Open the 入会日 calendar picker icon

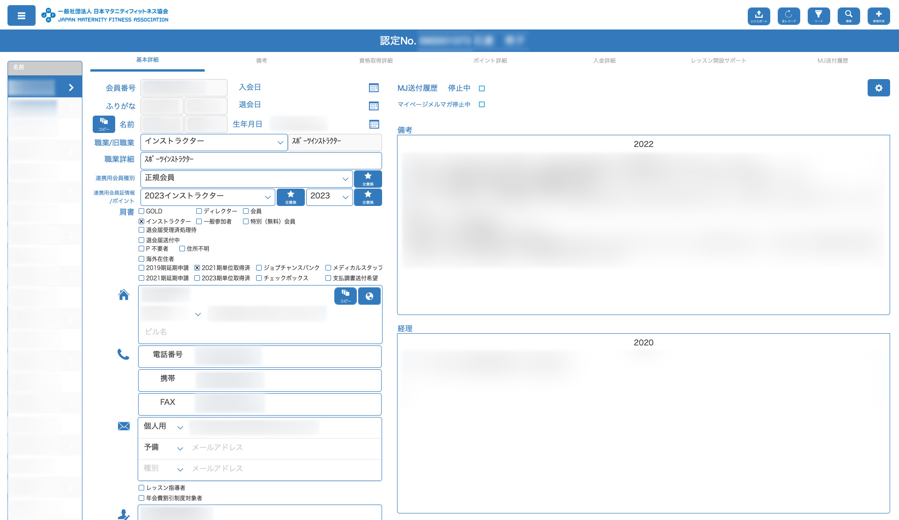click(x=374, y=88)
